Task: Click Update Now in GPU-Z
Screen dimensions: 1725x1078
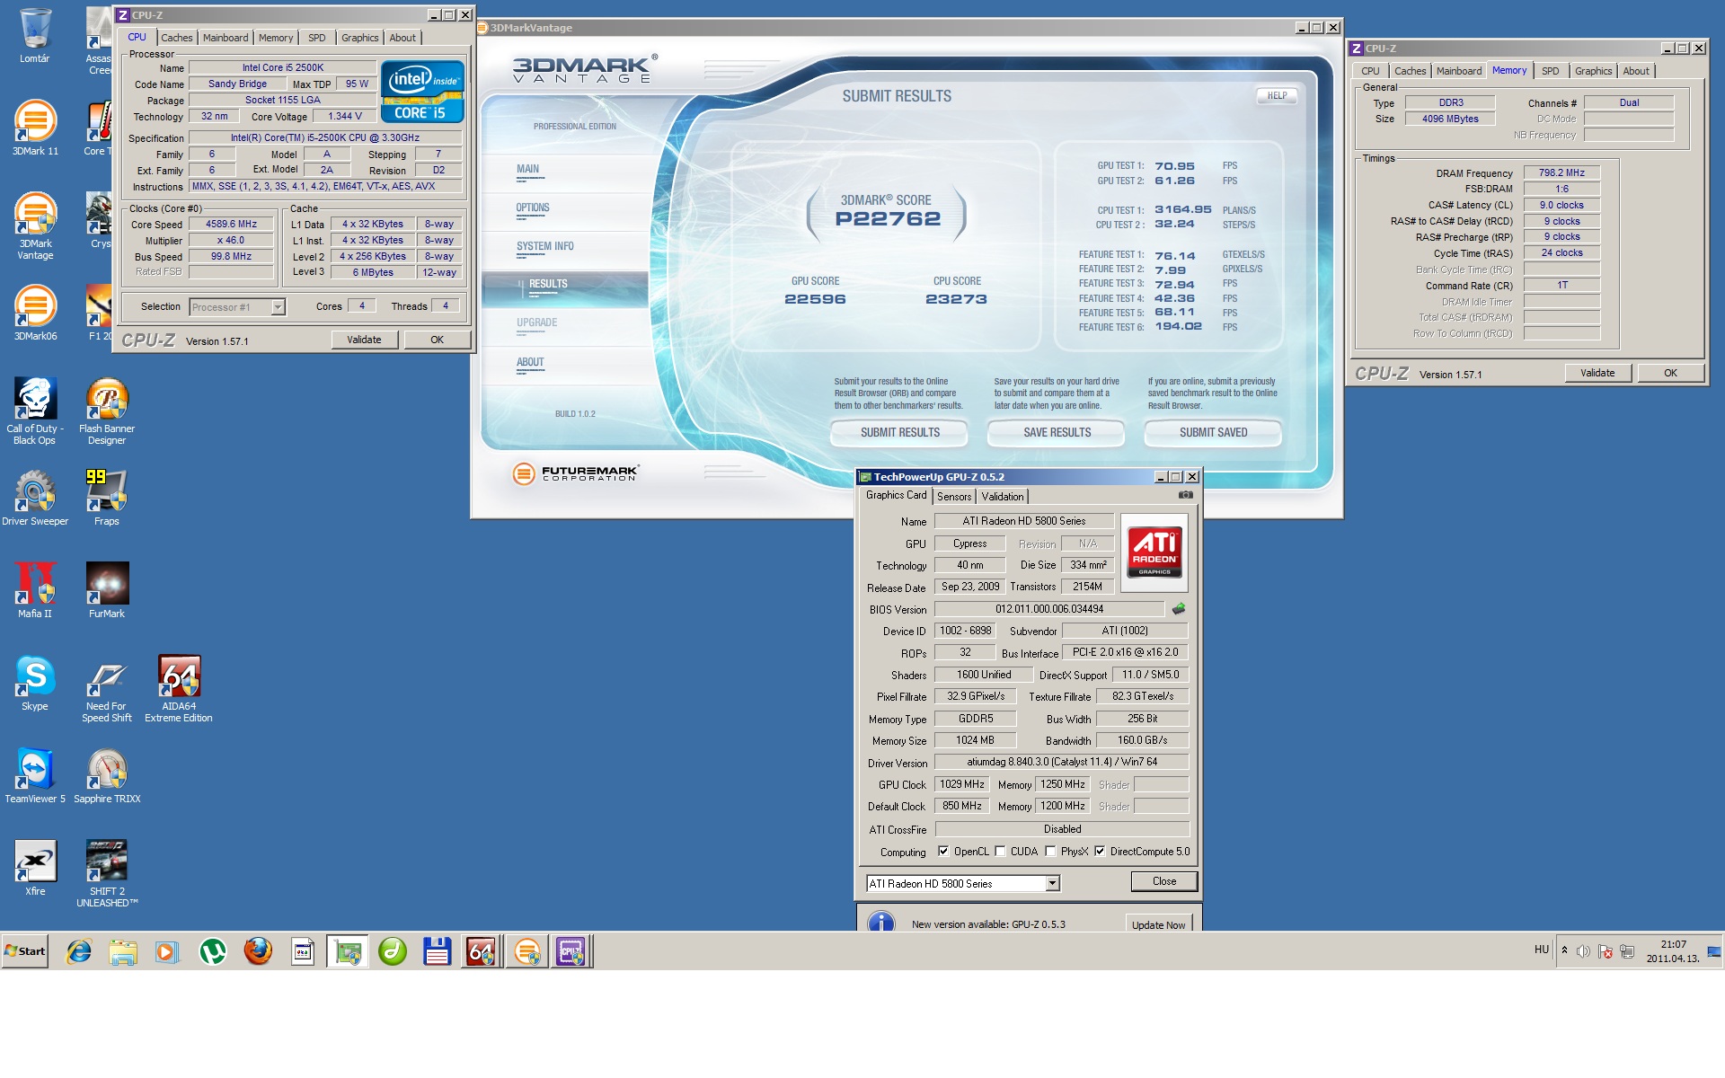Action: pos(1158,925)
